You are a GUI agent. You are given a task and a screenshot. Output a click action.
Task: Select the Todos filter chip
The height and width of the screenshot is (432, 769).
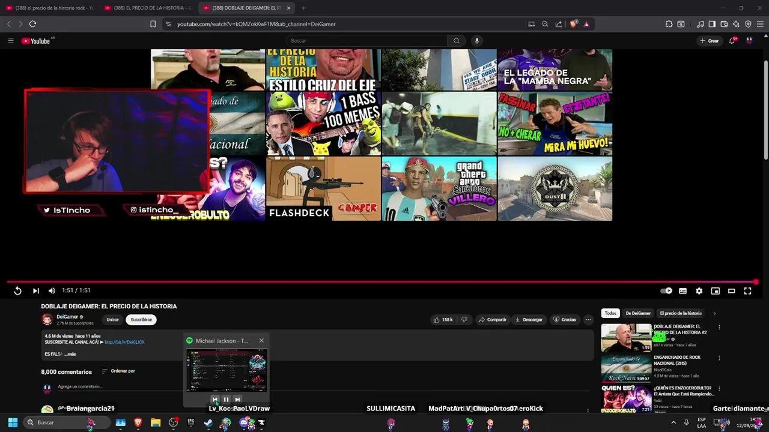[x=610, y=313]
